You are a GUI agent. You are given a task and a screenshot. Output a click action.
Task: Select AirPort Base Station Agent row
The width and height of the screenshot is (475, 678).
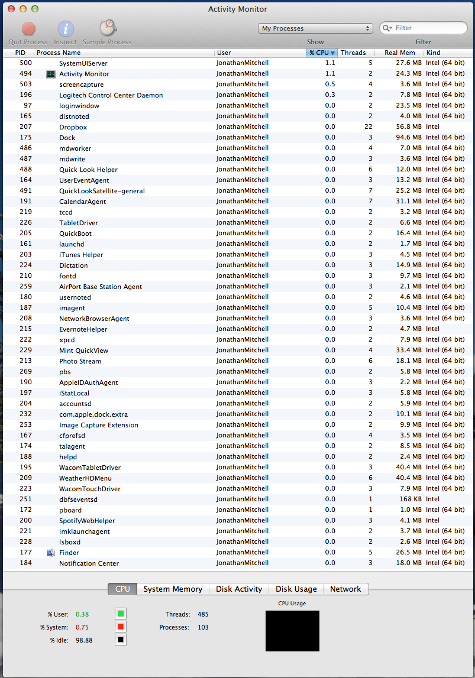click(x=238, y=287)
